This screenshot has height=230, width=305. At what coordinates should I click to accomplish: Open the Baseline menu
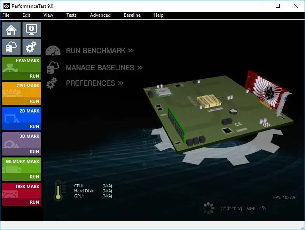click(x=132, y=15)
